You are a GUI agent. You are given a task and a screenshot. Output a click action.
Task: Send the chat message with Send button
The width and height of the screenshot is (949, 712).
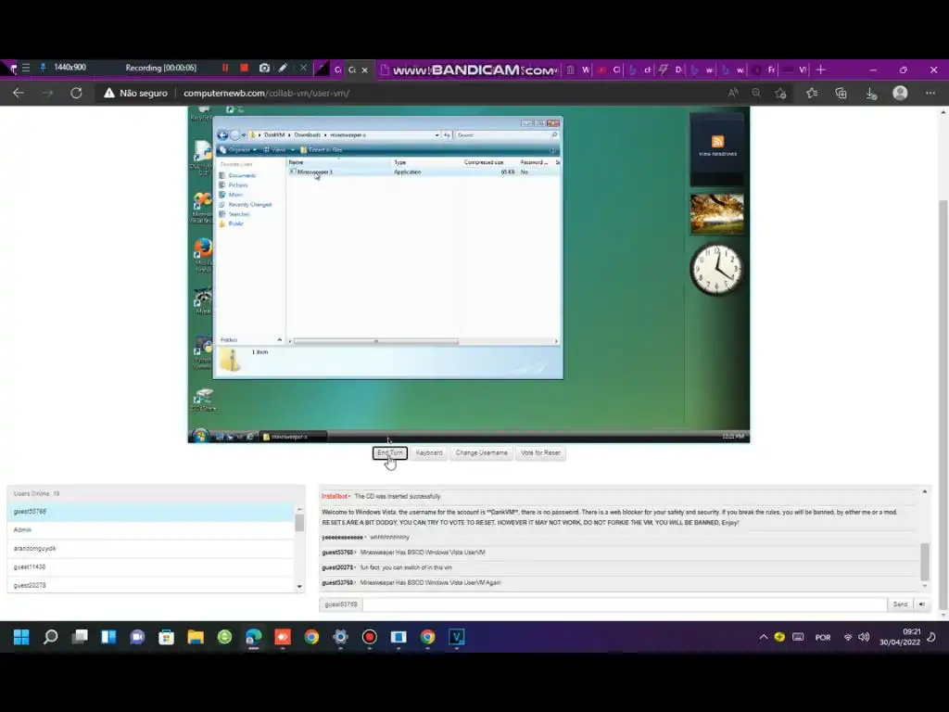(900, 604)
